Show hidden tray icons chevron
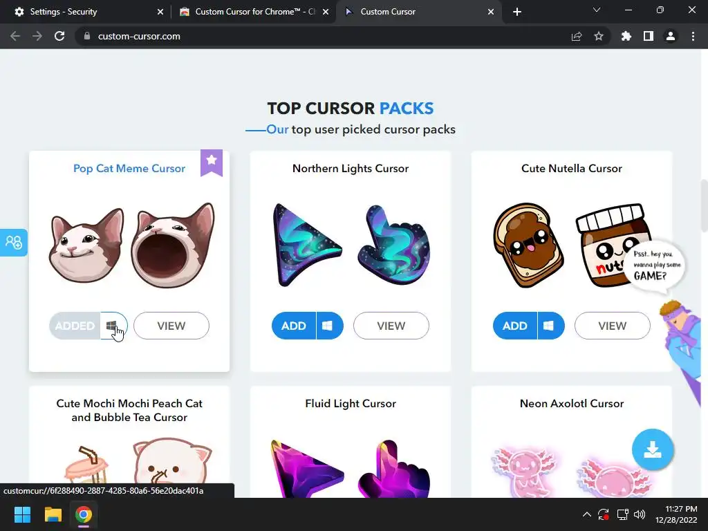 pos(586,514)
